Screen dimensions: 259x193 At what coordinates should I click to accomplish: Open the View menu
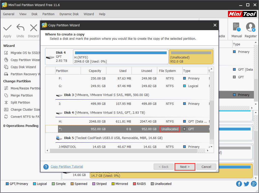click(23, 14)
